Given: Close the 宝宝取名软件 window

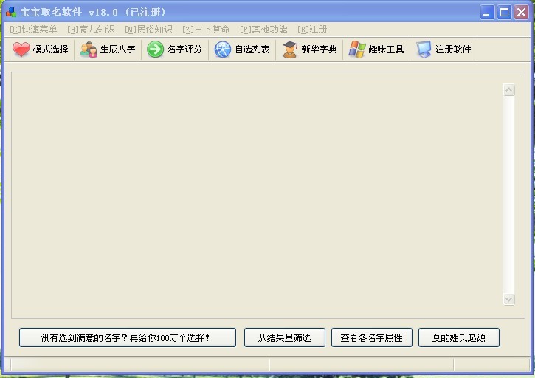Looking at the screenshot, I should click(522, 13).
